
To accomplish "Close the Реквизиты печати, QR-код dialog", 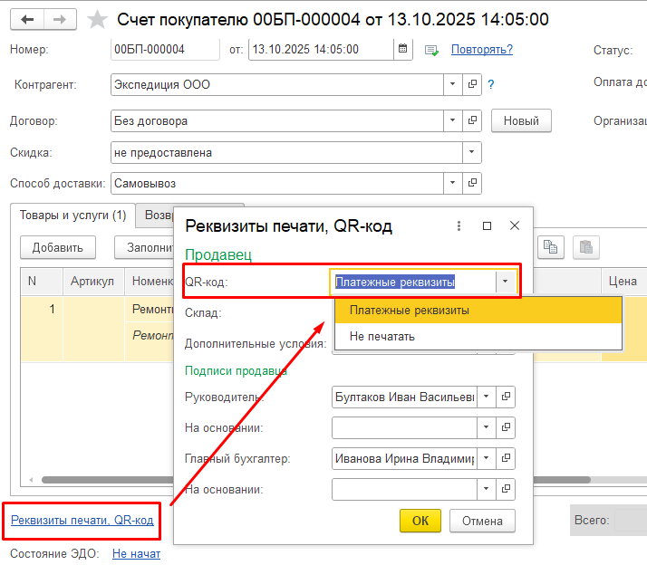I will pyautogui.click(x=515, y=225).
